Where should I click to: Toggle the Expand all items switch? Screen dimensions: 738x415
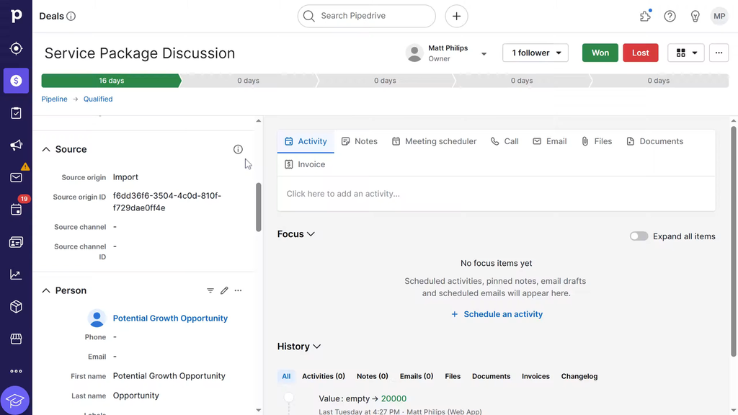click(x=639, y=236)
